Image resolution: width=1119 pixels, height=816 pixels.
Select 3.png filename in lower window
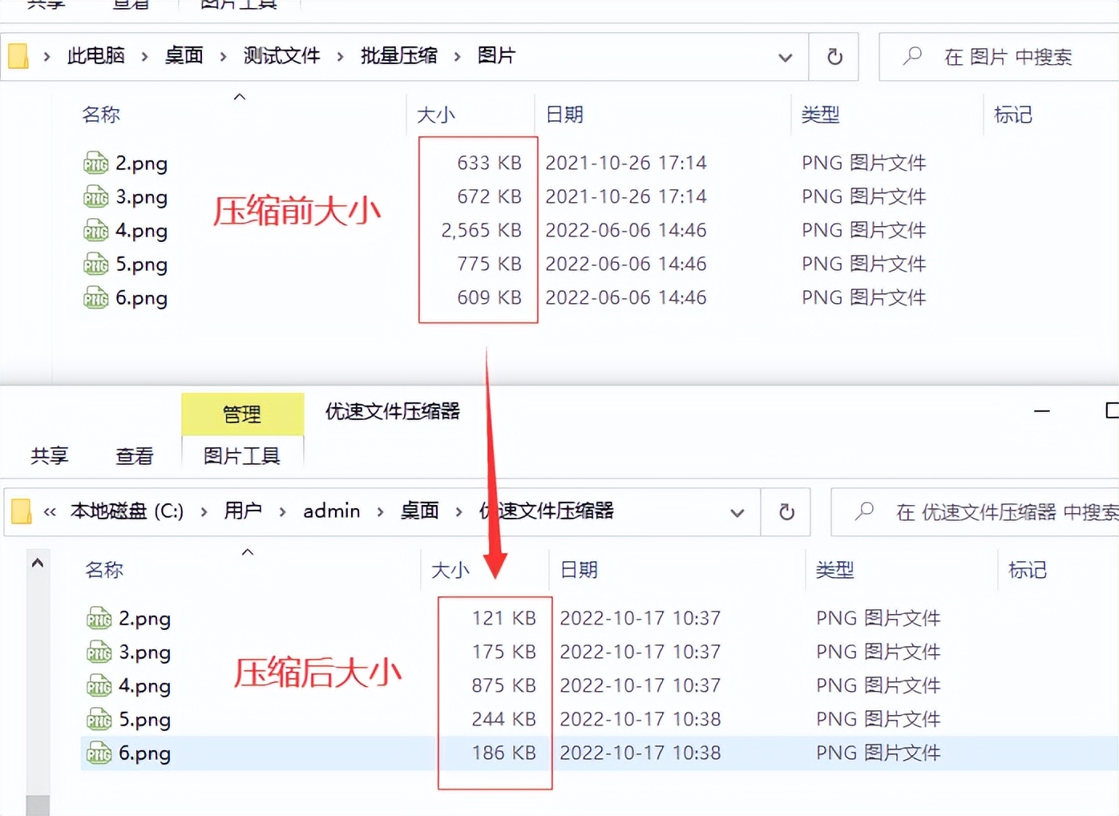point(145,652)
